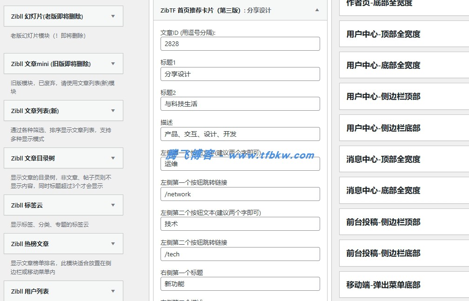
Task: Open the 前台投稿-侧边栏顶部 widget area
Action: 404,222
